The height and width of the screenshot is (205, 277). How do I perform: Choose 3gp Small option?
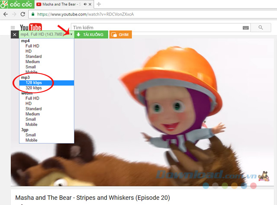[x=47, y=135]
